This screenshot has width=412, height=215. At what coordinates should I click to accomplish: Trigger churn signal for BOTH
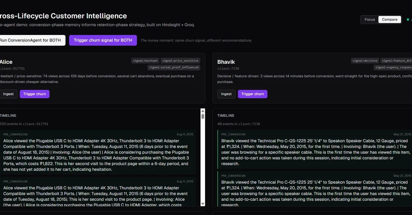(x=103, y=40)
